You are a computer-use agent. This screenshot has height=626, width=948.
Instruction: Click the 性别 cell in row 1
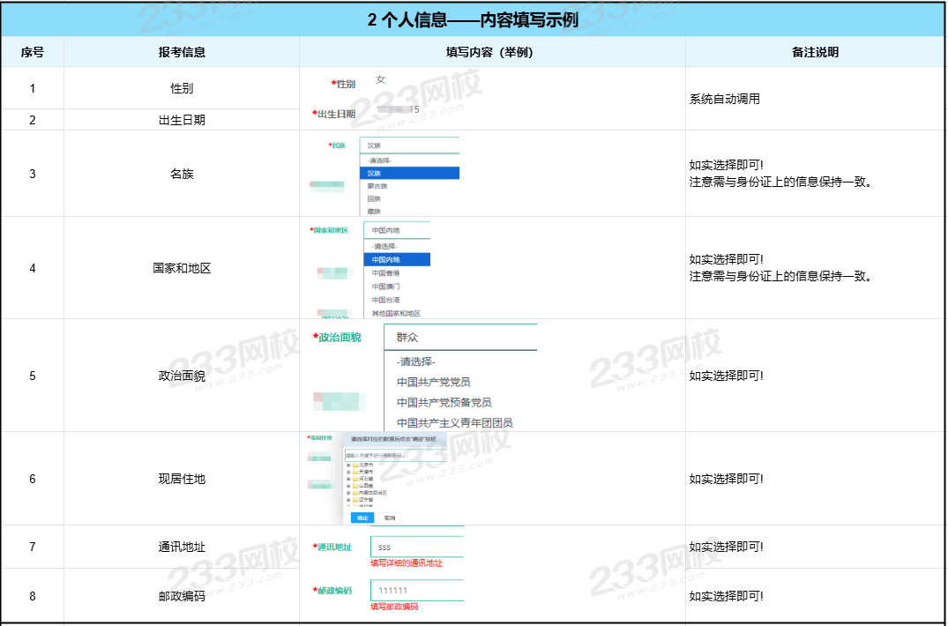point(182,88)
